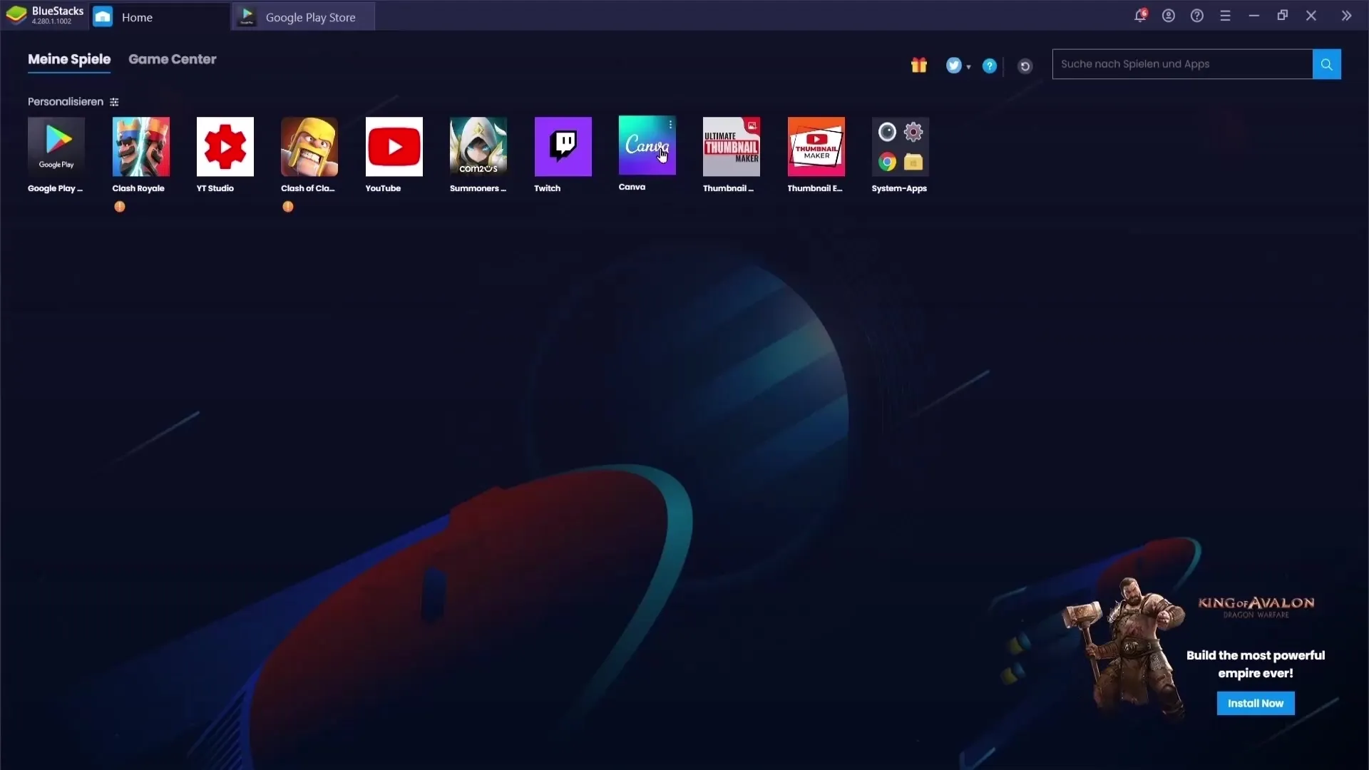Open the account profile icon
1369x770 pixels.
[1169, 16]
